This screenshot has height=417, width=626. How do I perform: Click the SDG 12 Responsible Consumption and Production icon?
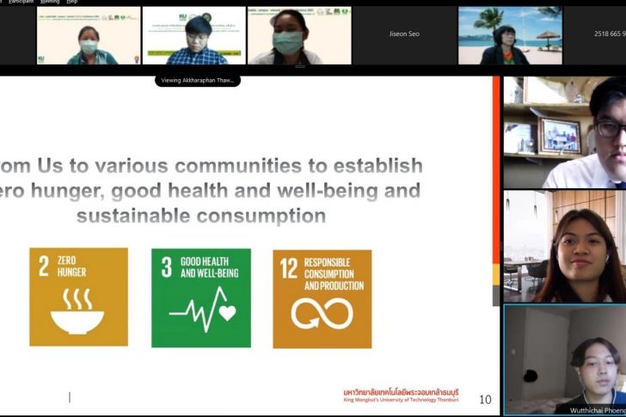tap(322, 298)
